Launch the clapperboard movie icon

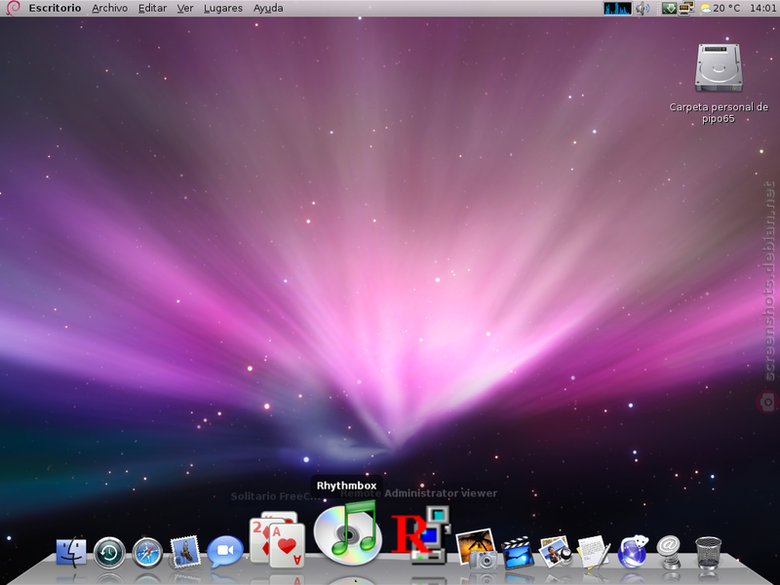(518, 553)
